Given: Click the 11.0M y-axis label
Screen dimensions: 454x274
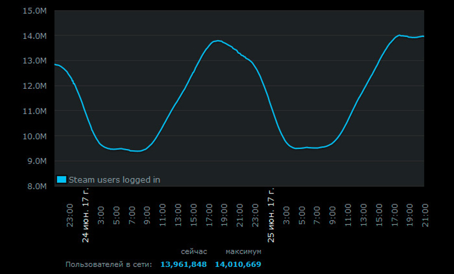Looking at the screenshot, I should tap(35, 111).
